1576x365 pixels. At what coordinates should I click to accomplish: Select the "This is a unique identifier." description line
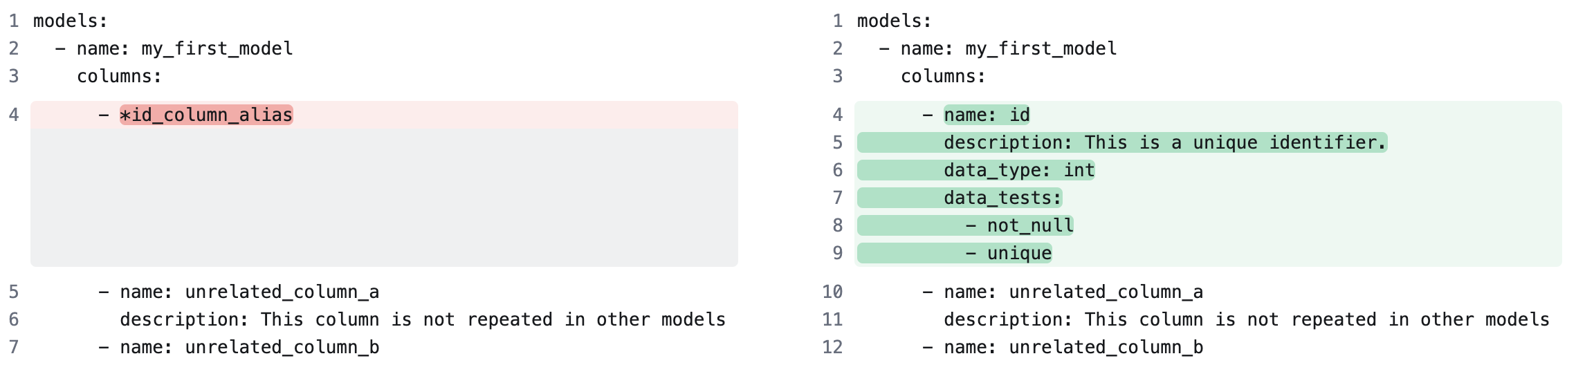click(1165, 142)
